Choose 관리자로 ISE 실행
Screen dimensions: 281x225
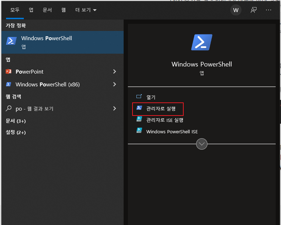tap(165, 120)
